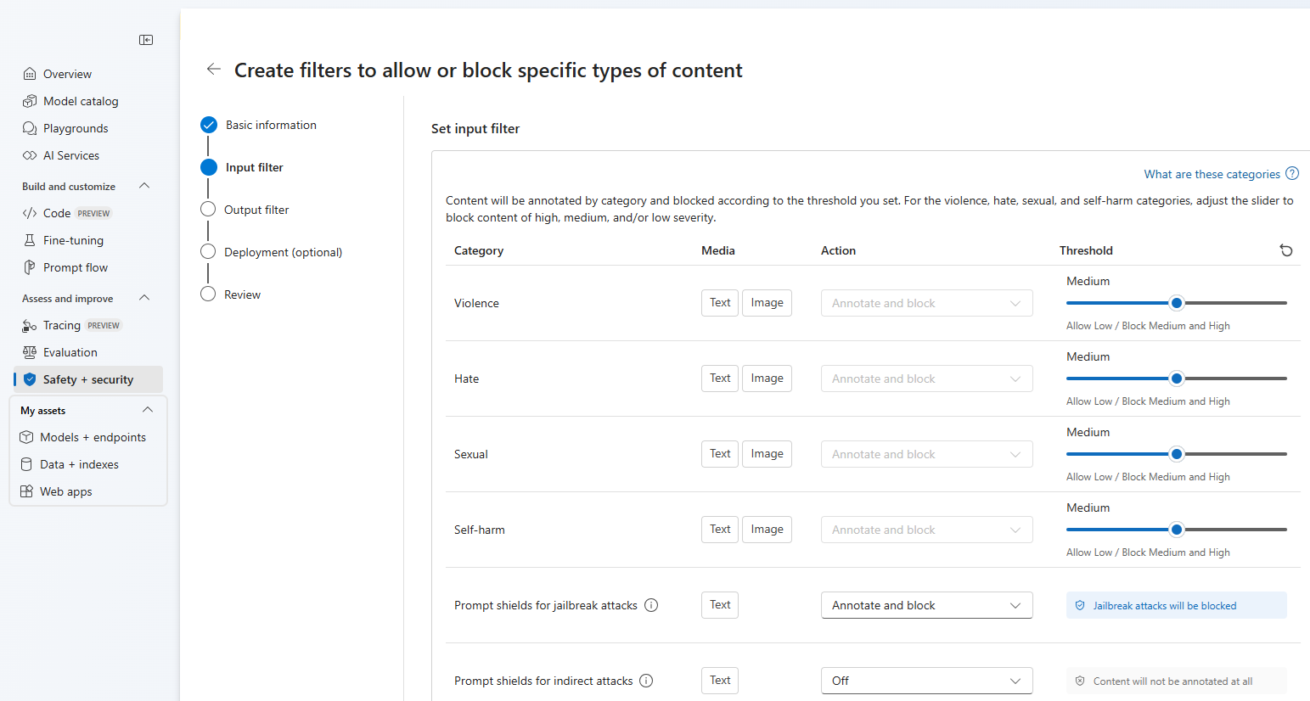Click the Violence threshold slider handle
The width and height of the screenshot is (1310, 701).
1177,303
